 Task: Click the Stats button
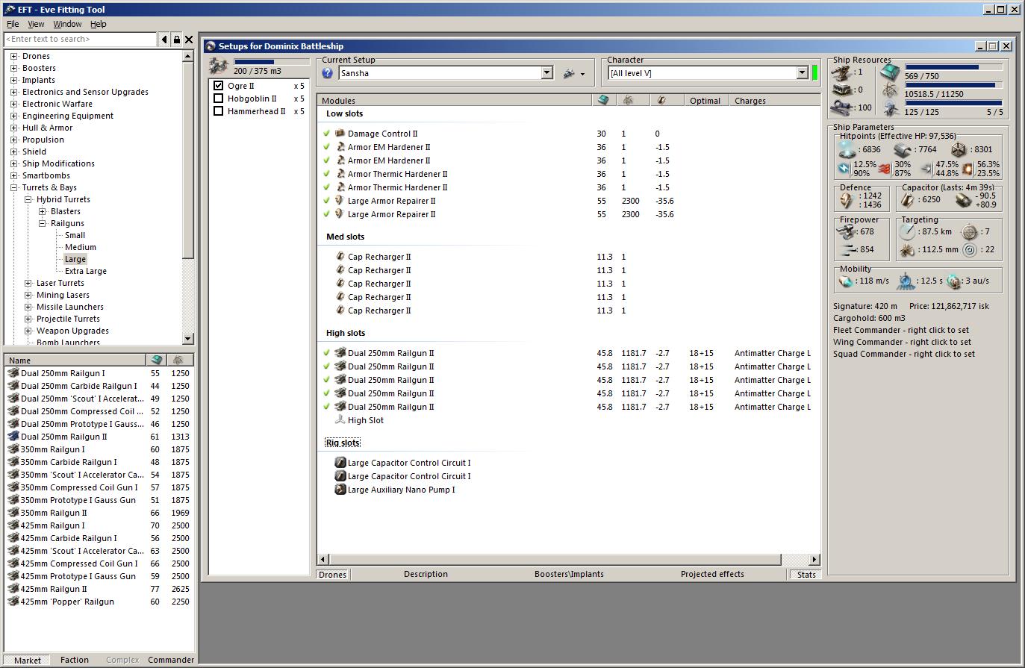pyautogui.click(x=806, y=575)
